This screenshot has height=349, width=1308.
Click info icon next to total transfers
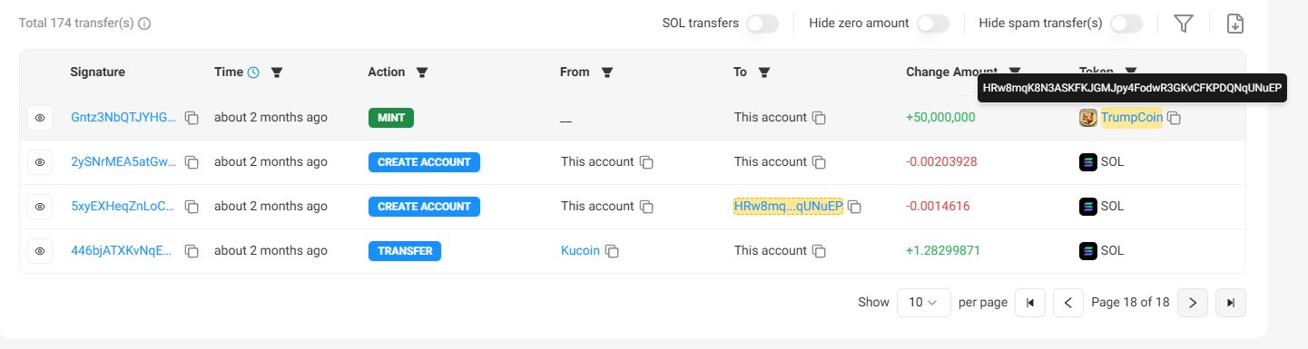tap(144, 24)
